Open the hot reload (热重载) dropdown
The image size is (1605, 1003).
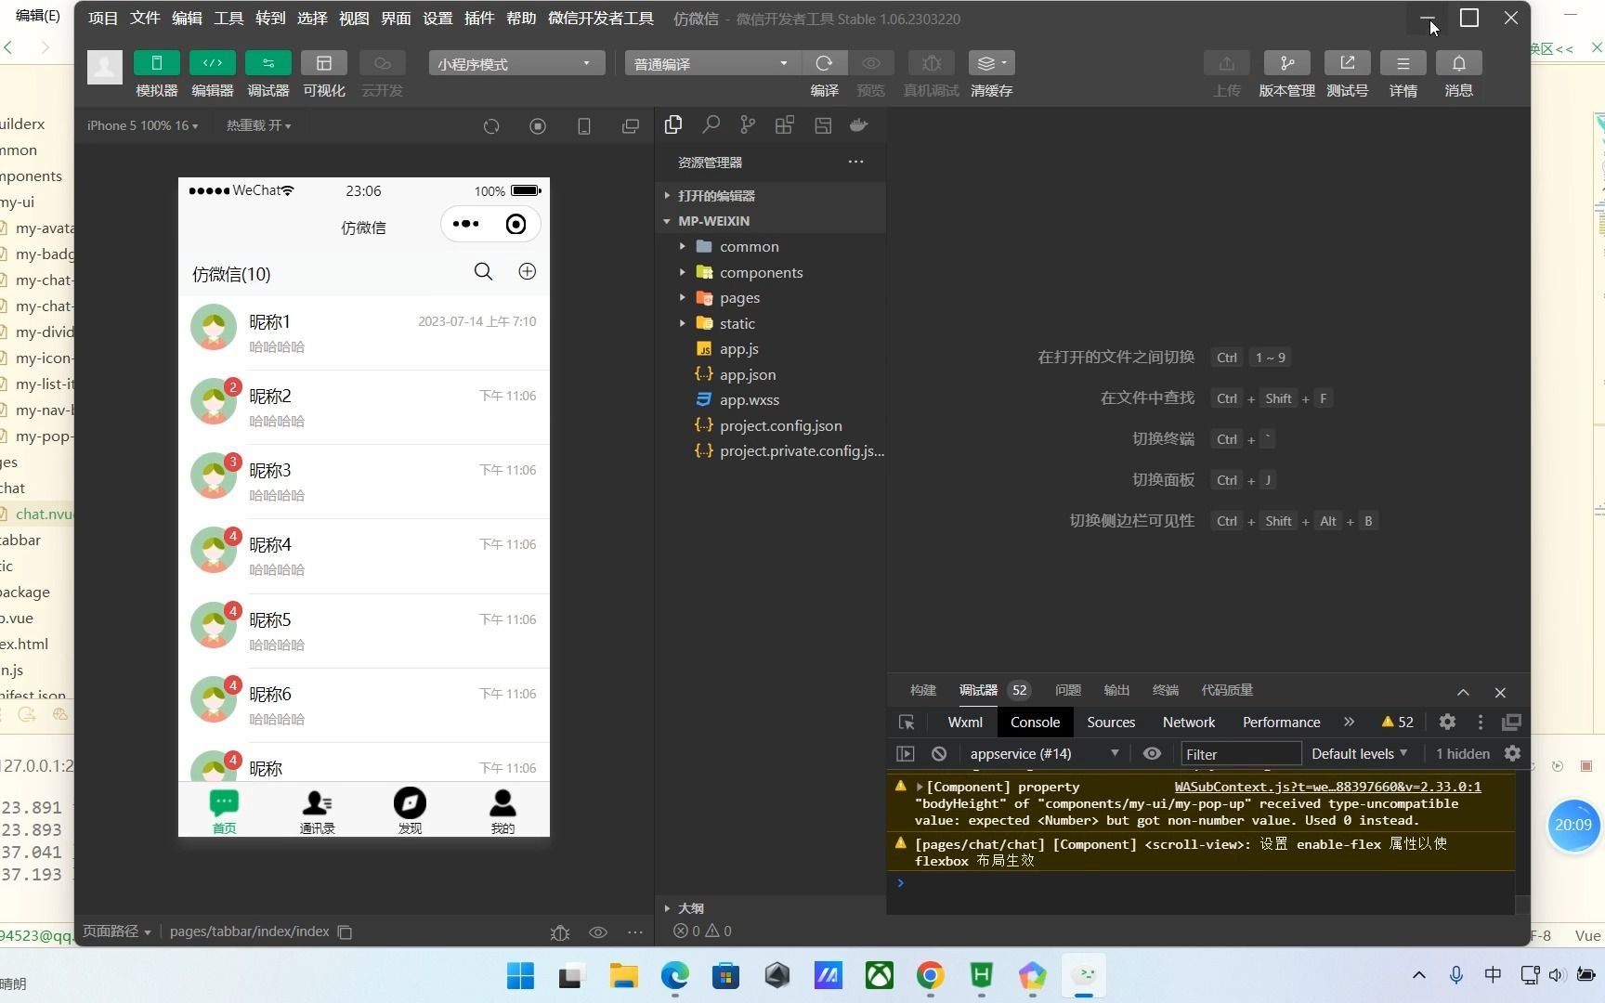tap(258, 125)
